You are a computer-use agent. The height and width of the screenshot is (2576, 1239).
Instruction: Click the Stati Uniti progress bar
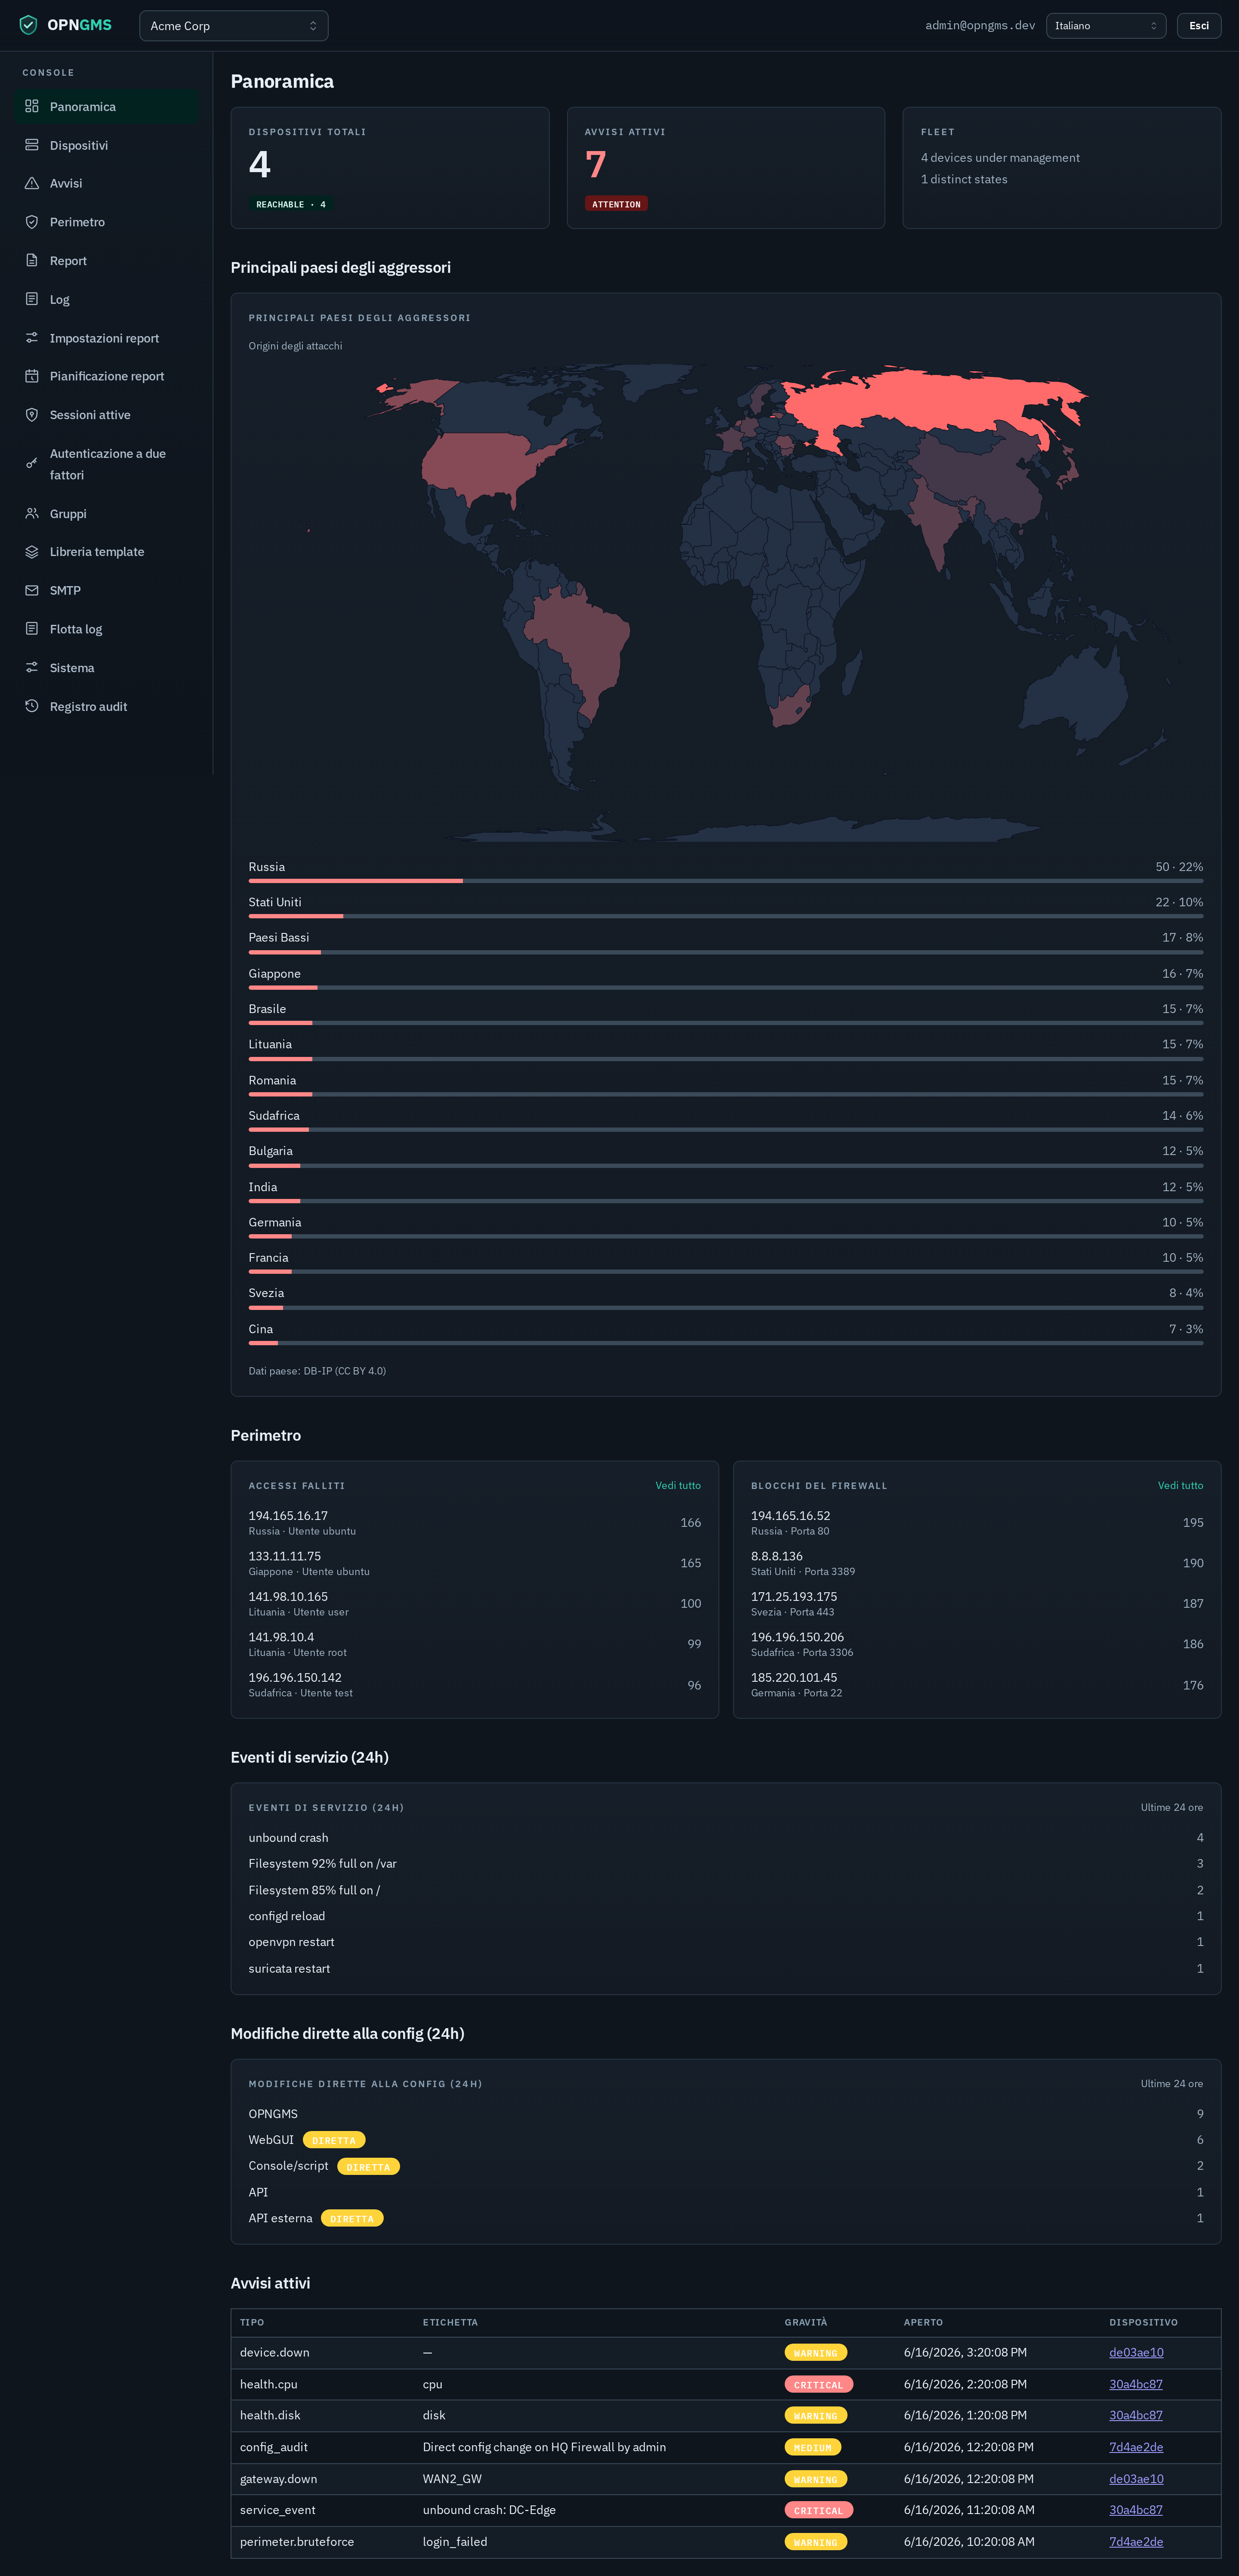(726, 916)
